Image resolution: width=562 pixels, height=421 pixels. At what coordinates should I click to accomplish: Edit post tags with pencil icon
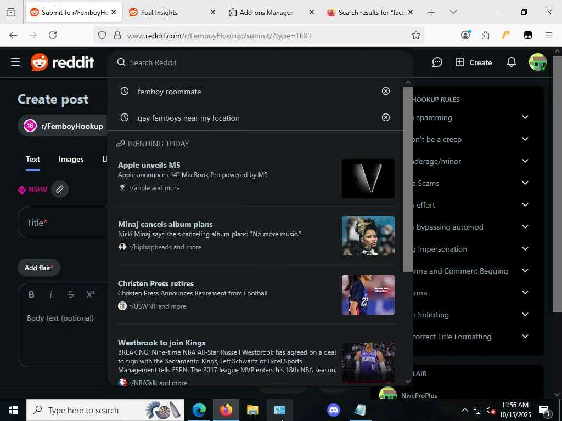60,189
